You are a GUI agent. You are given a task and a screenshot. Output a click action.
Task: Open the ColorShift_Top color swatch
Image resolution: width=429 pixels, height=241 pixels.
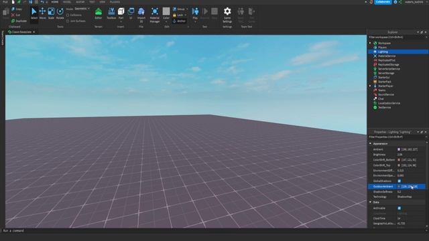click(x=399, y=165)
